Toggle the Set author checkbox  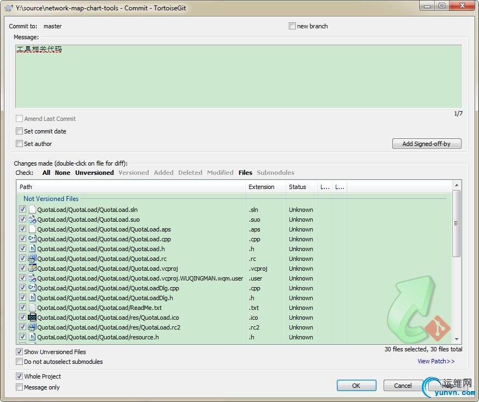(x=19, y=144)
